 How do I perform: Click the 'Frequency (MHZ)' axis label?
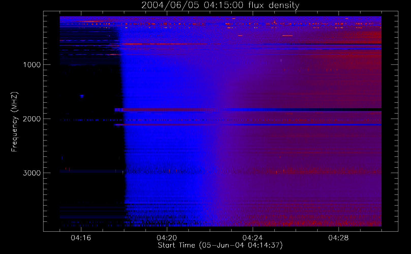(x=14, y=122)
